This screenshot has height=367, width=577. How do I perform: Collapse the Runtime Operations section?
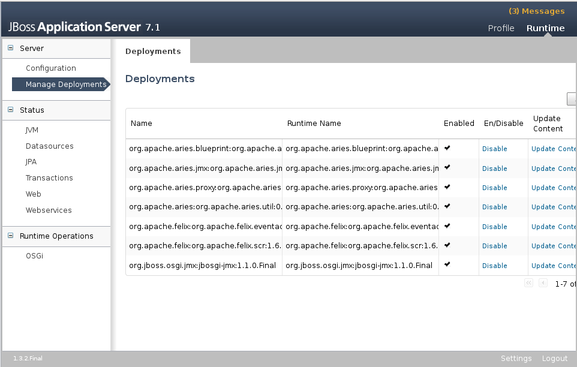pos(10,236)
